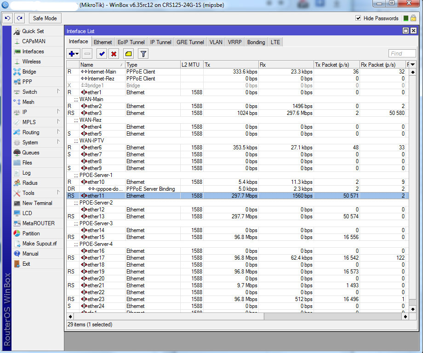Click the blue checkmark Enable button
423x353 pixels.
102,54
